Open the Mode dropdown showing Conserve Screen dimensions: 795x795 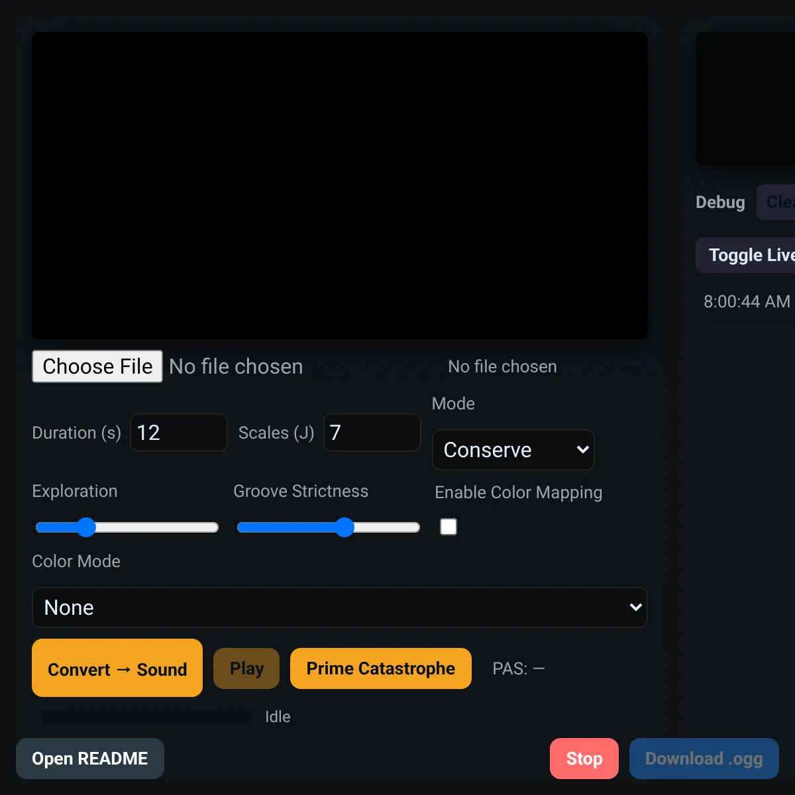coord(513,450)
